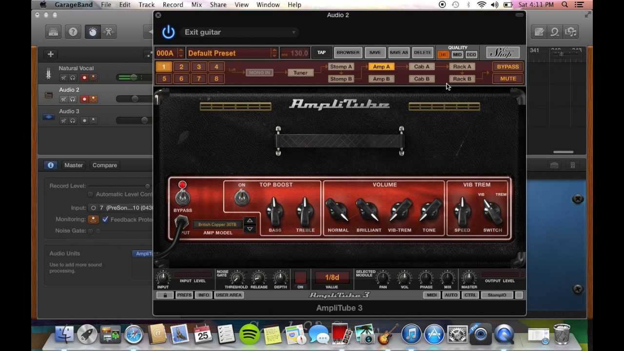624x351 pixels.
Task: Open the Mix menu
Action: click(196, 5)
